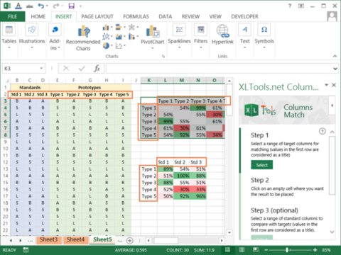The height and width of the screenshot is (255, 341).
Task: Expand the formula bar
Action: point(335,69)
